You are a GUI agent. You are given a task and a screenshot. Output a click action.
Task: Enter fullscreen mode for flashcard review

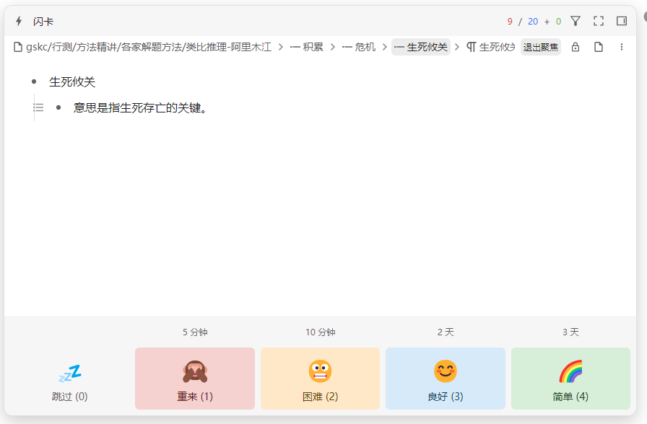pyautogui.click(x=599, y=21)
